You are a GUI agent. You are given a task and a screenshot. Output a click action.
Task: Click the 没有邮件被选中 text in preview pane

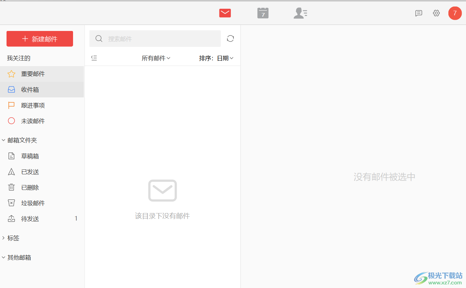tap(384, 177)
